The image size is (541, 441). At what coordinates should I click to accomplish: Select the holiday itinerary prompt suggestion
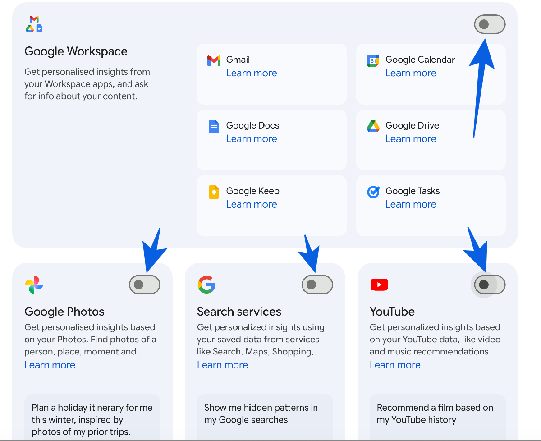point(92,417)
